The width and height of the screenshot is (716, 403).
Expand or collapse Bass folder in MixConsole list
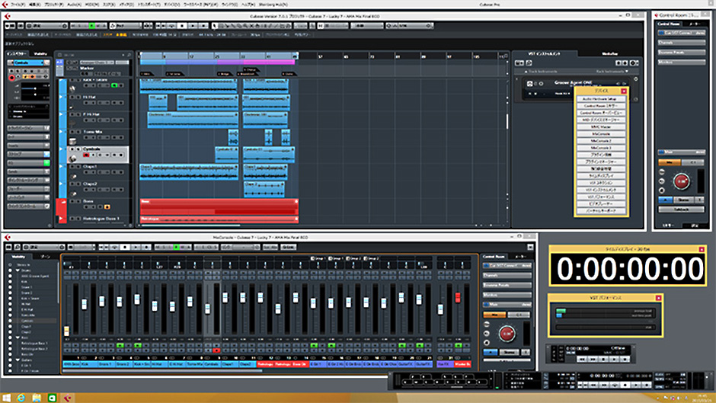(x=18, y=337)
